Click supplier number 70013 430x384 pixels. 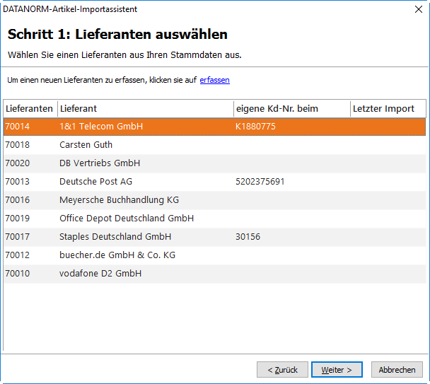(17, 182)
